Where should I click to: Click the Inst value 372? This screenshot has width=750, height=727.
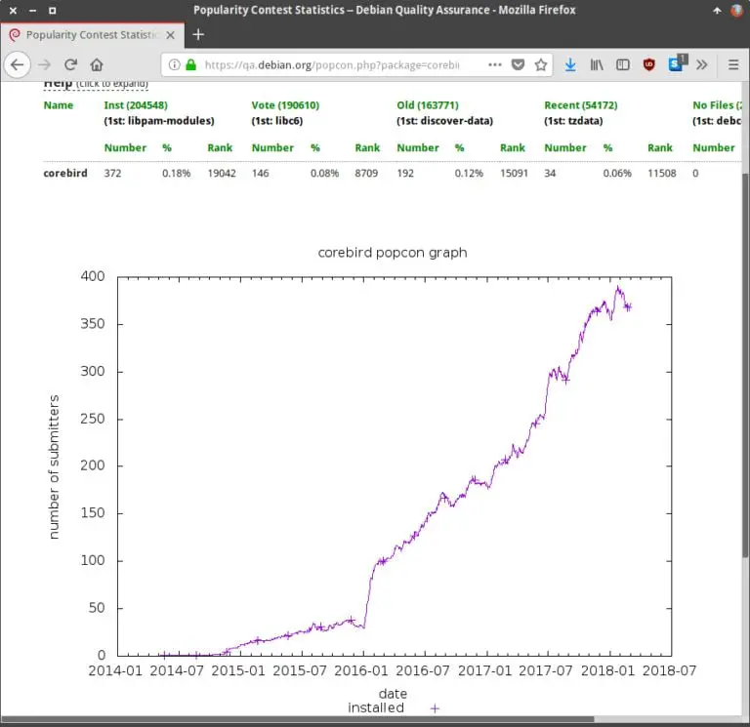tap(113, 173)
